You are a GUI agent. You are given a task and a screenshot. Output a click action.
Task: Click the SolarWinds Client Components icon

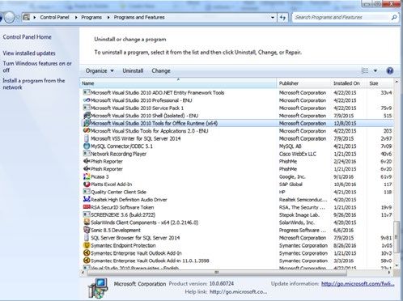click(x=87, y=223)
